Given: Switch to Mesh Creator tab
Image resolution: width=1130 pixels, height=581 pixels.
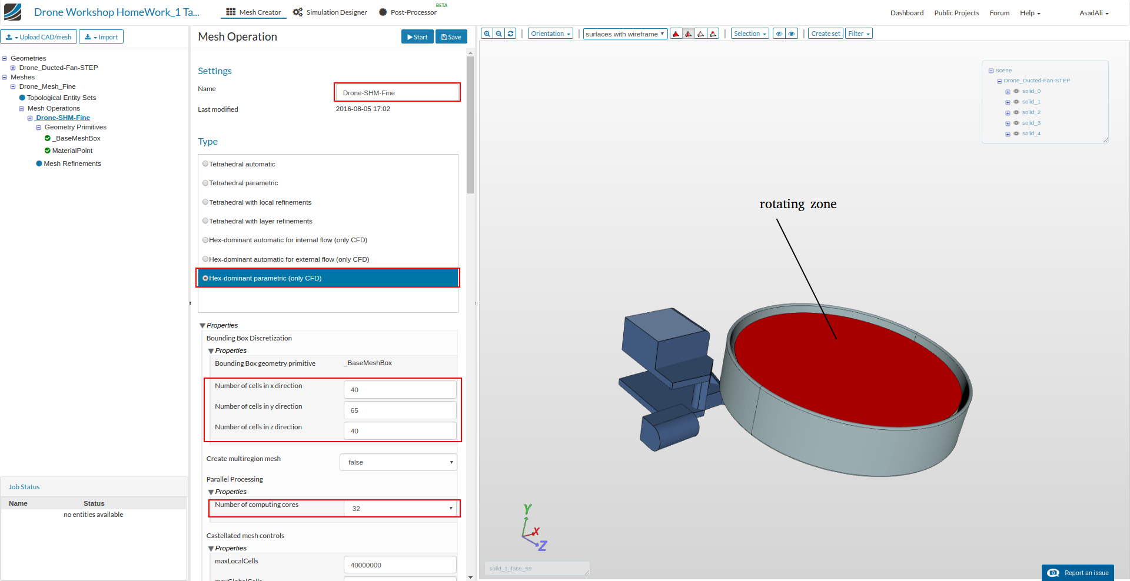Looking at the screenshot, I should [254, 12].
